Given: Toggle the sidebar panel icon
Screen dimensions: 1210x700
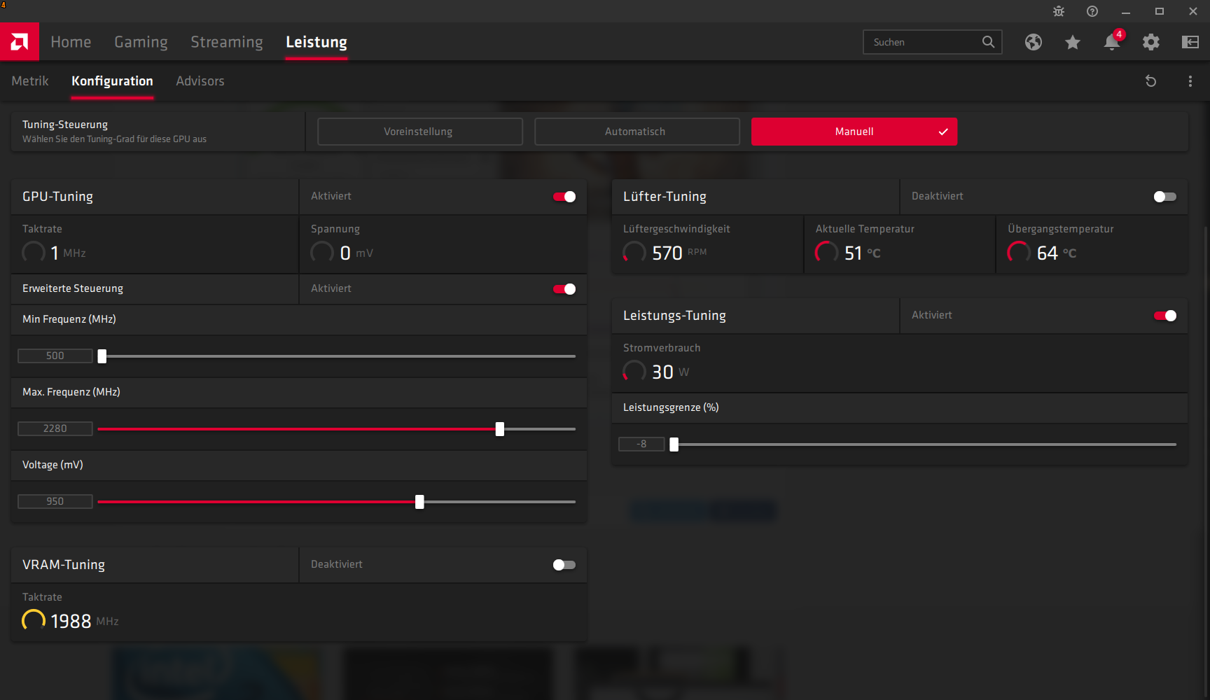Looking at the screenshot, I should pos(1190,42).
